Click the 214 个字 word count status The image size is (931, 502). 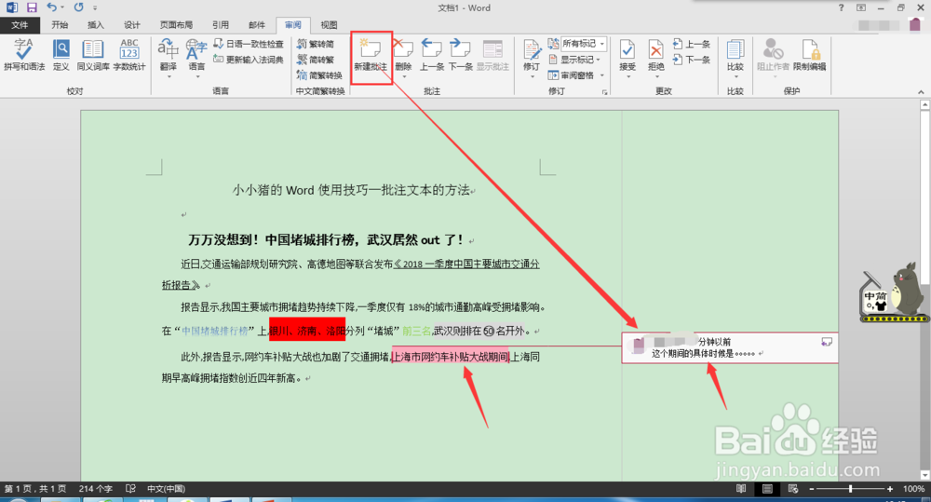(x=96, y=488)
